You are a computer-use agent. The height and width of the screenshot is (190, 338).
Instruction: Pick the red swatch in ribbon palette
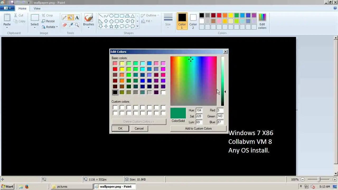(x=219, y=15)
